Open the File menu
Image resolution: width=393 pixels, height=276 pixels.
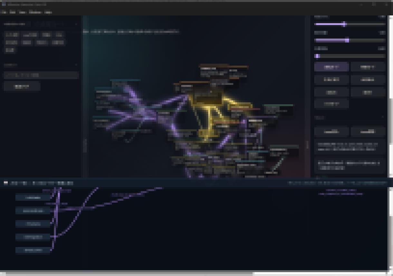point(4,12)
